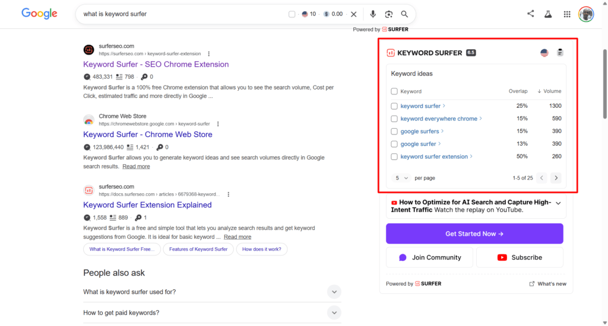Go to next page of keyword ideas

556,178
